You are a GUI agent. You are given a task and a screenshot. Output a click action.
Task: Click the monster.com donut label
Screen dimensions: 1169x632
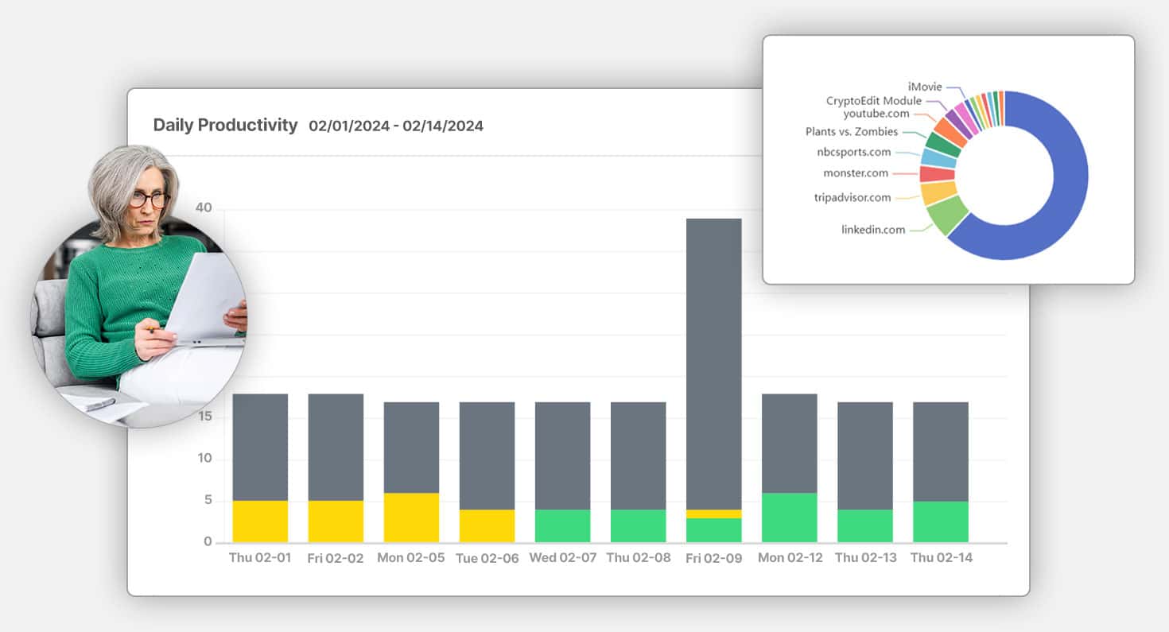click(x=855, y=173)
